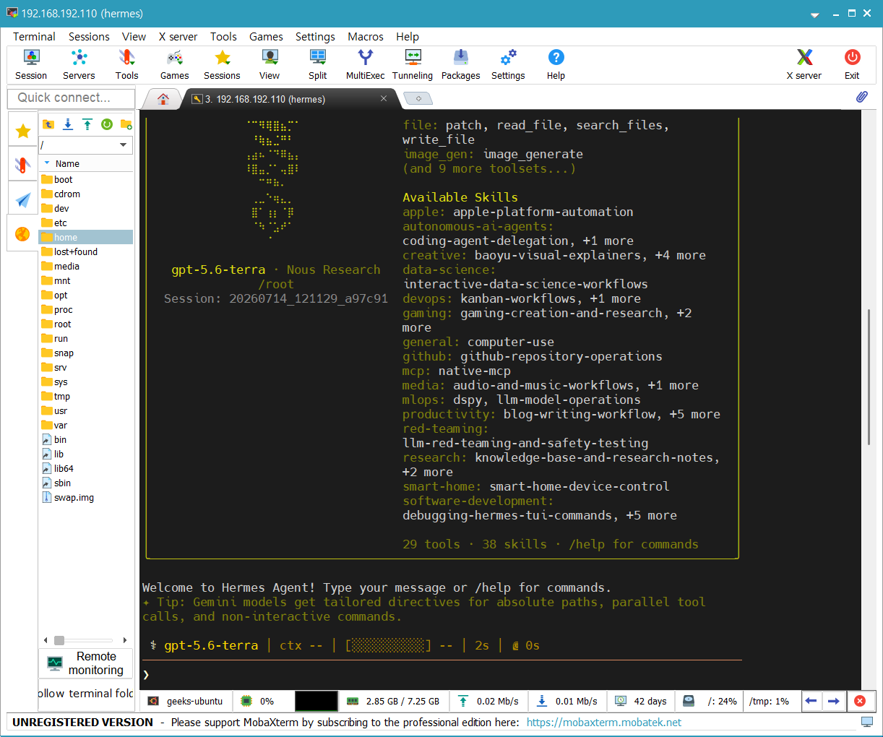
Task: Open the Games toolbar icon
Action: [x=174, y=64]
